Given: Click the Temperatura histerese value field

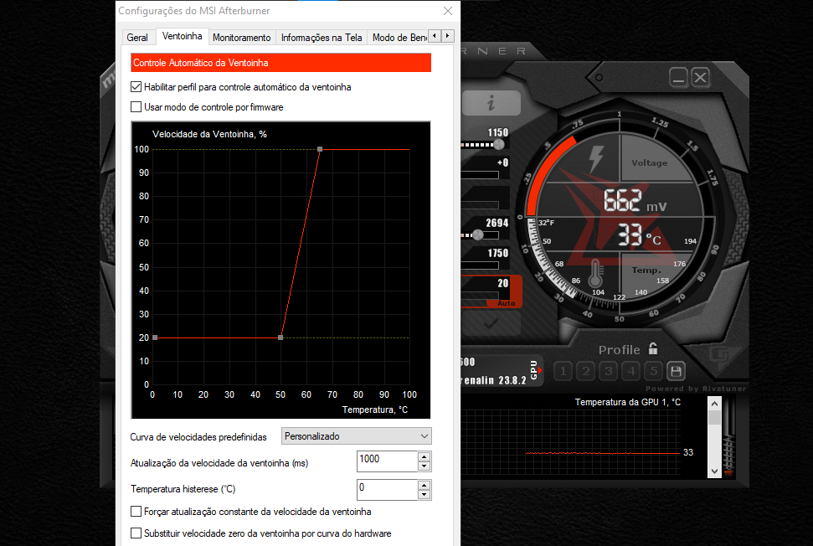Looking at the screenshot, I should coord(388,490).
